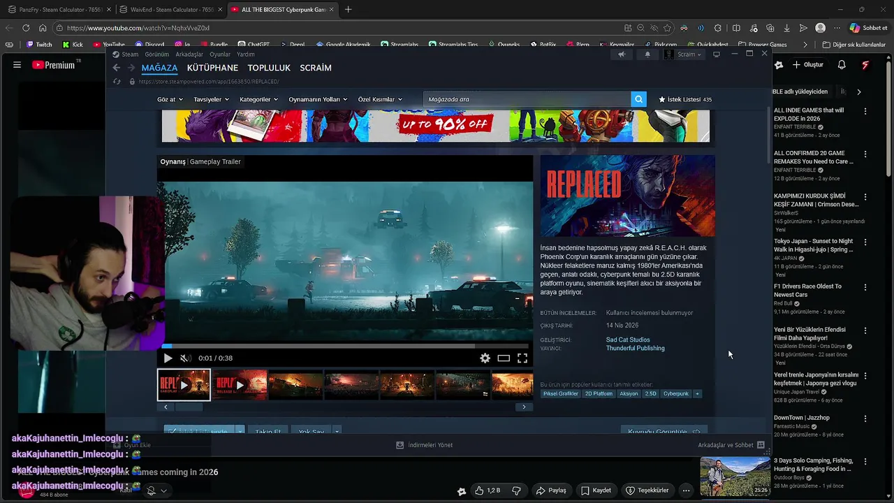Open the 'İstek Listesi' wishlist link

point(685,99)
